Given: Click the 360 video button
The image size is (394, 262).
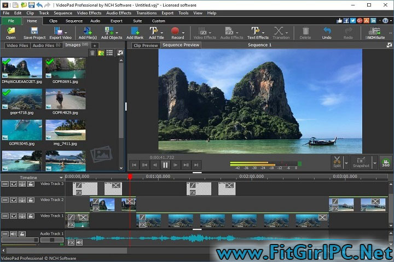Looking at the screenshot, I should pos(386,163).
